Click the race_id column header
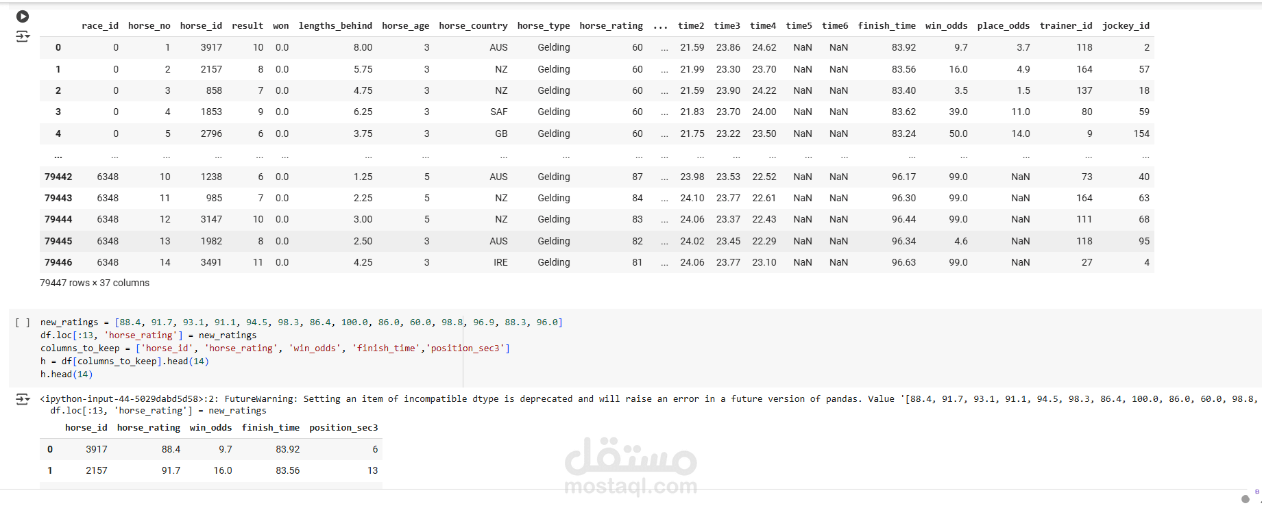Viewport: 1262px width, 508px height. click(x=100, y=26)
